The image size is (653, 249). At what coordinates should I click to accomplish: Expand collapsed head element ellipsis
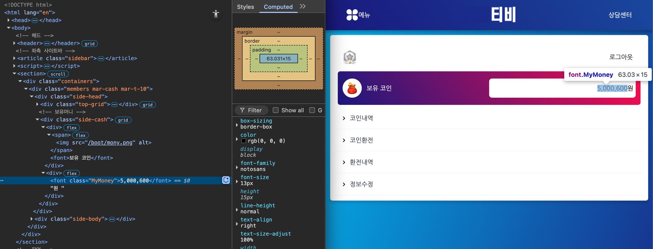point(35,20)
